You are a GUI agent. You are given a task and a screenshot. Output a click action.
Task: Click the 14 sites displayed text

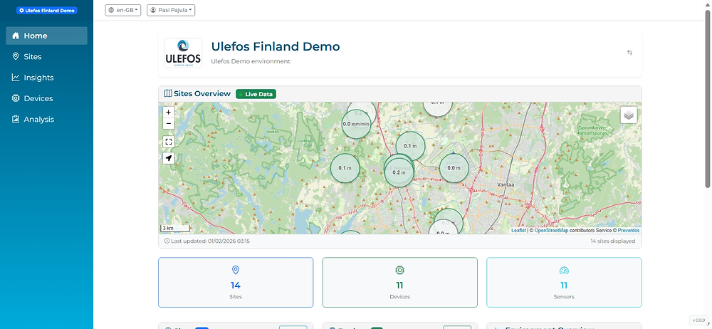pyautogui.click(x=612, y=241)
